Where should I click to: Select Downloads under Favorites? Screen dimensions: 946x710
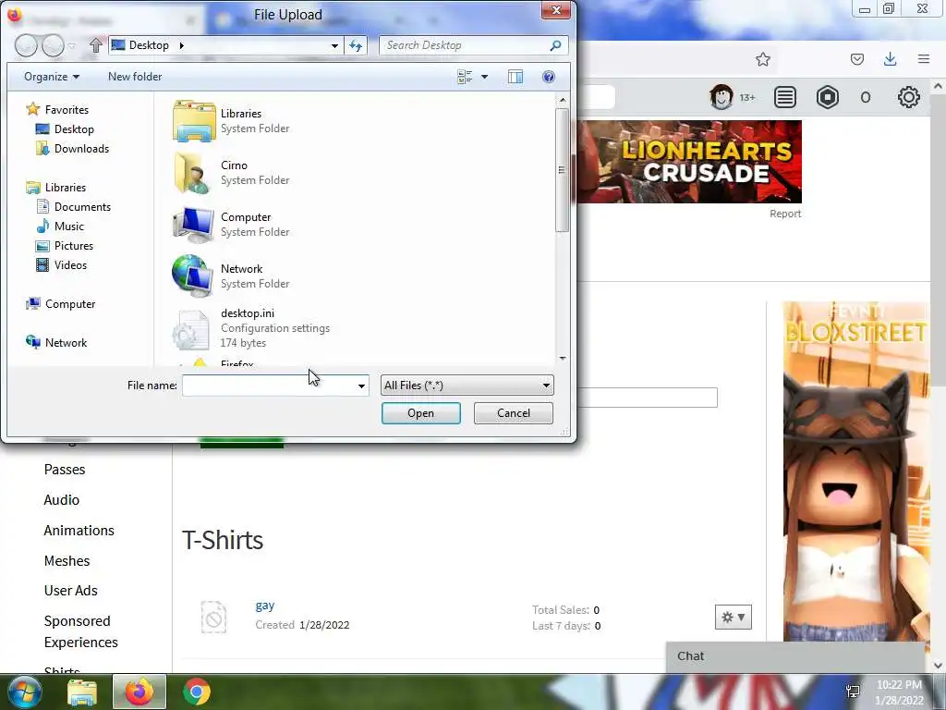(x=72, y=149)
